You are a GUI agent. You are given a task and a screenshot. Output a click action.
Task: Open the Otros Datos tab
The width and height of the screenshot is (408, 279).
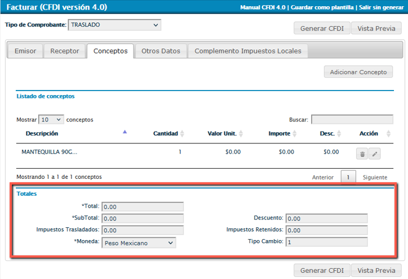coord(161,51)
